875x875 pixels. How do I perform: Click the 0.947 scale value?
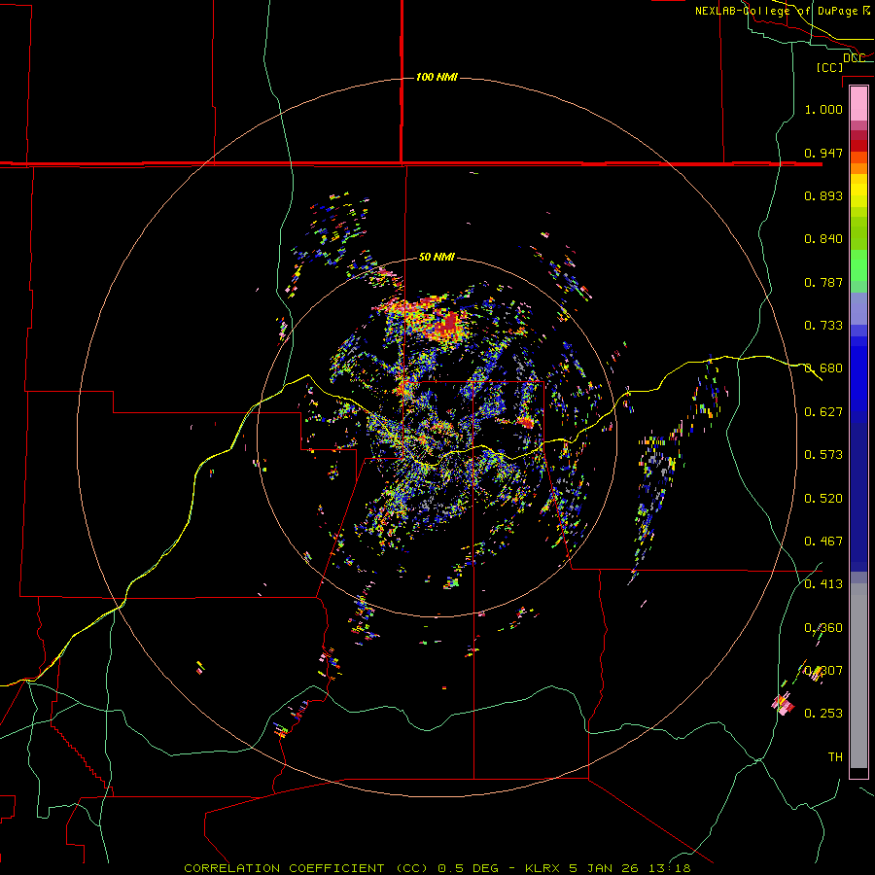coord(823,153)
